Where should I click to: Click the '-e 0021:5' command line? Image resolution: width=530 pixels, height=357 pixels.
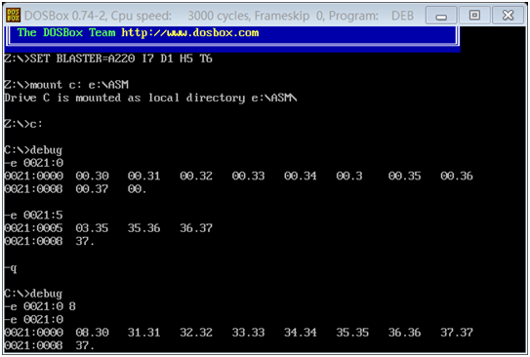(x=33, y=216)
